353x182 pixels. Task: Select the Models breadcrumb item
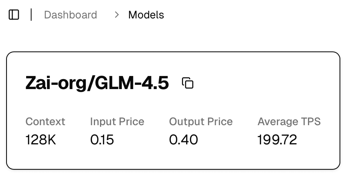click(146, 15)
